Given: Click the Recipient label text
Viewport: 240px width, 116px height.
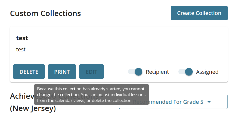Looking at the screenshot, I should [x=157, y=72].
